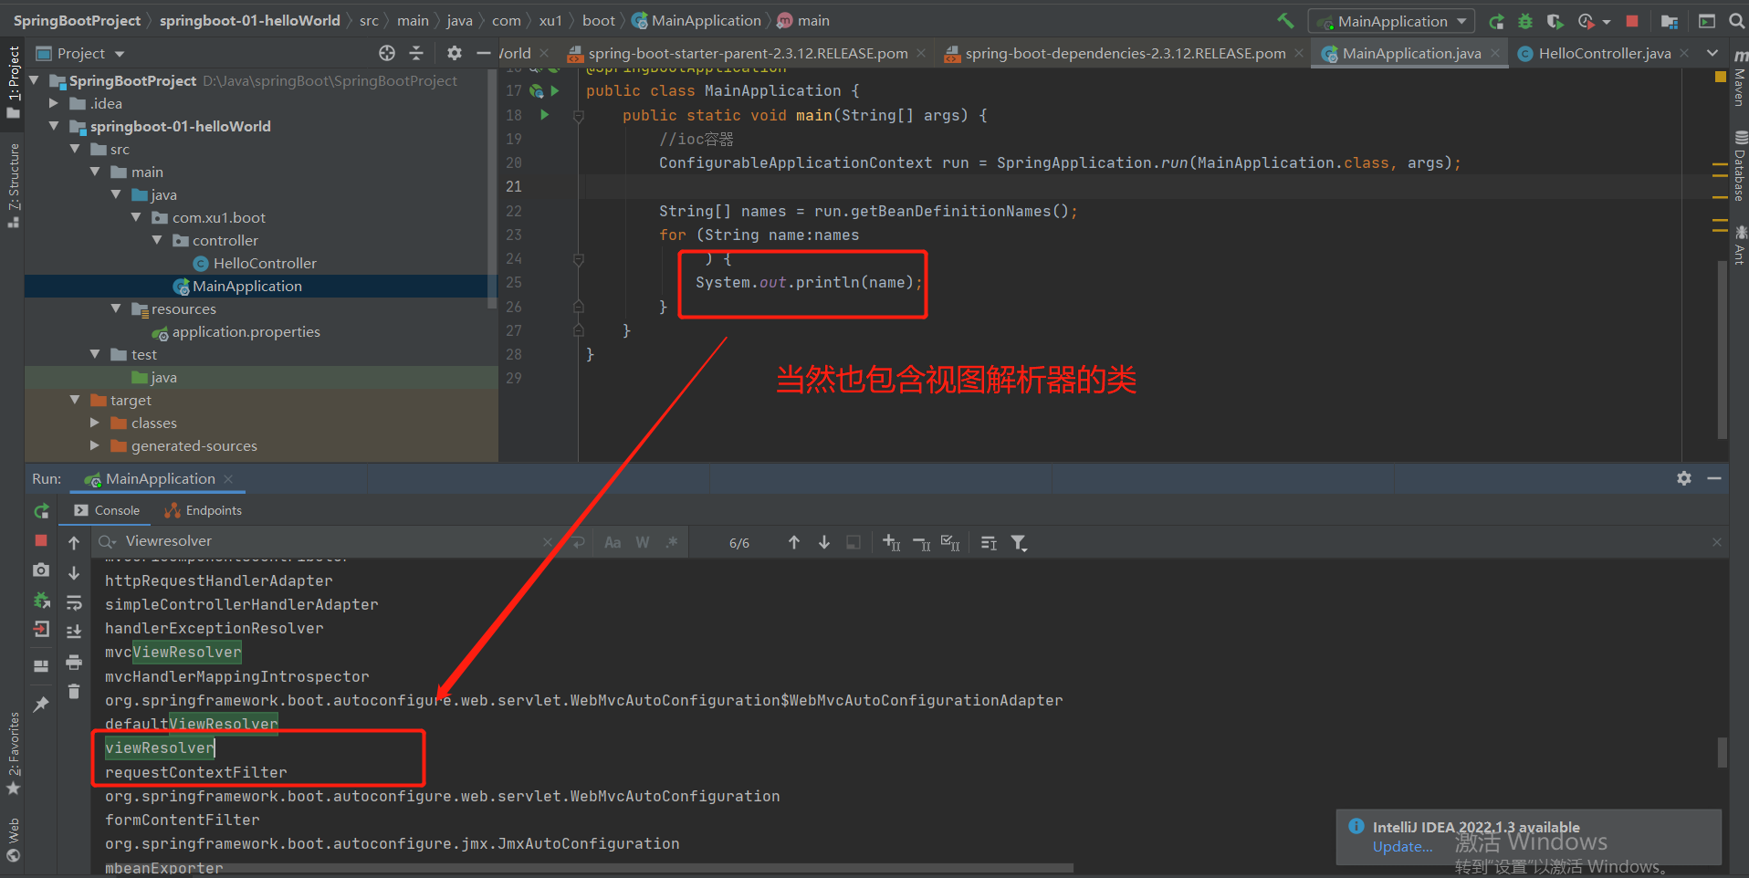This screenshot has height=878, width=1749.
Task: Collapse the controller package
Action: click(157, 240)
